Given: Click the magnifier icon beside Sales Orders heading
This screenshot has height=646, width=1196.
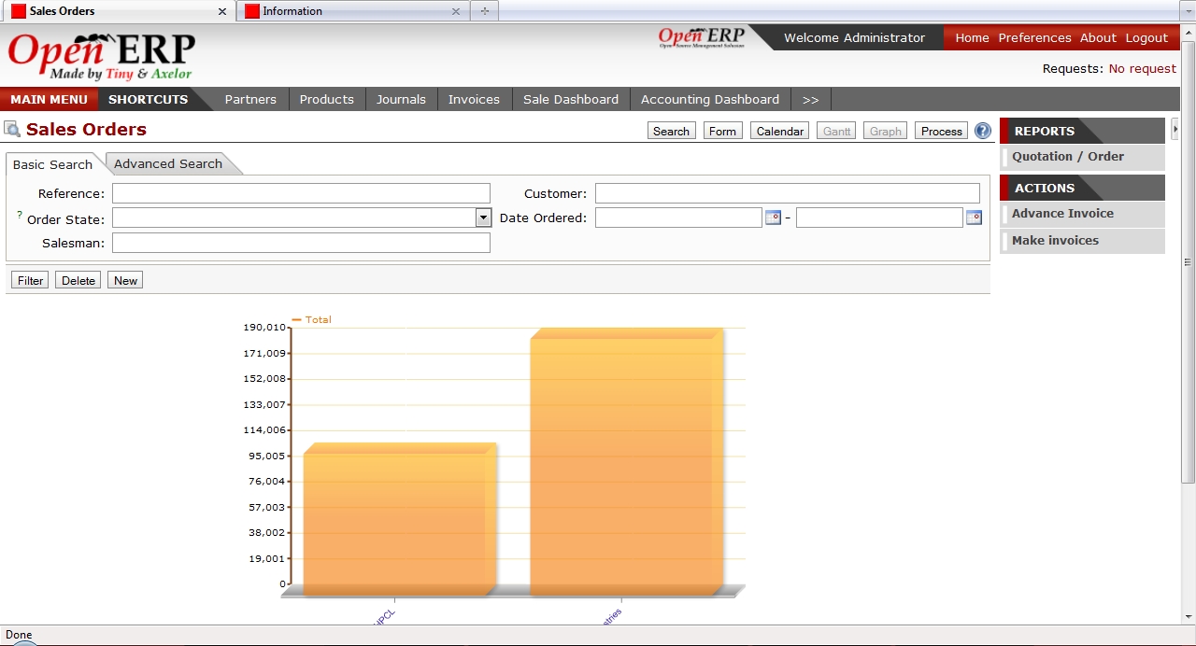Looking at the screenshot, I should [x=12, y=129].
